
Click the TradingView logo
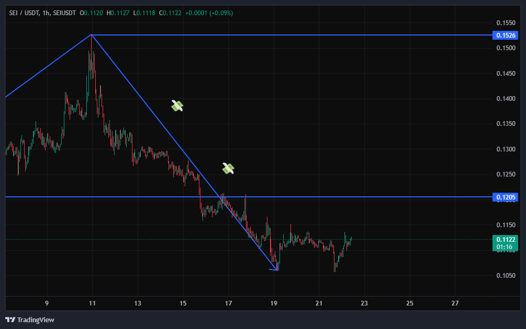(x=30, y=320)
